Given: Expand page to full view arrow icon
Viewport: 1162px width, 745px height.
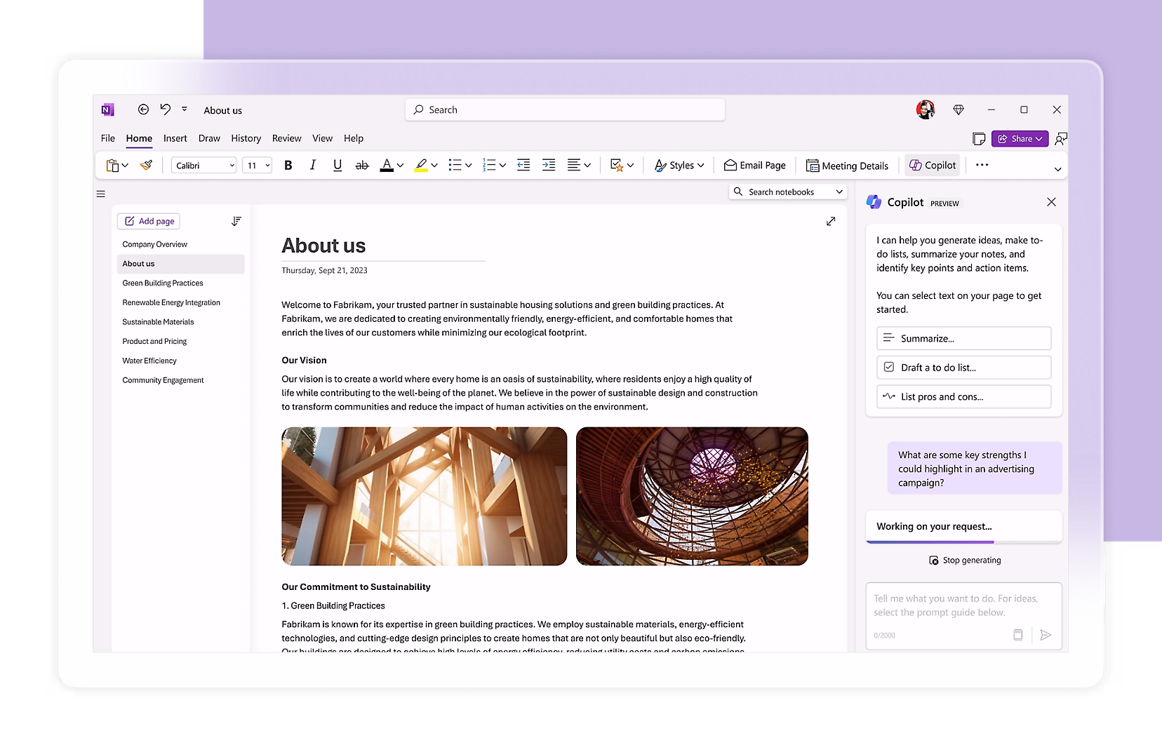Looking at the screenshot, I should click(x=831, y=222).
